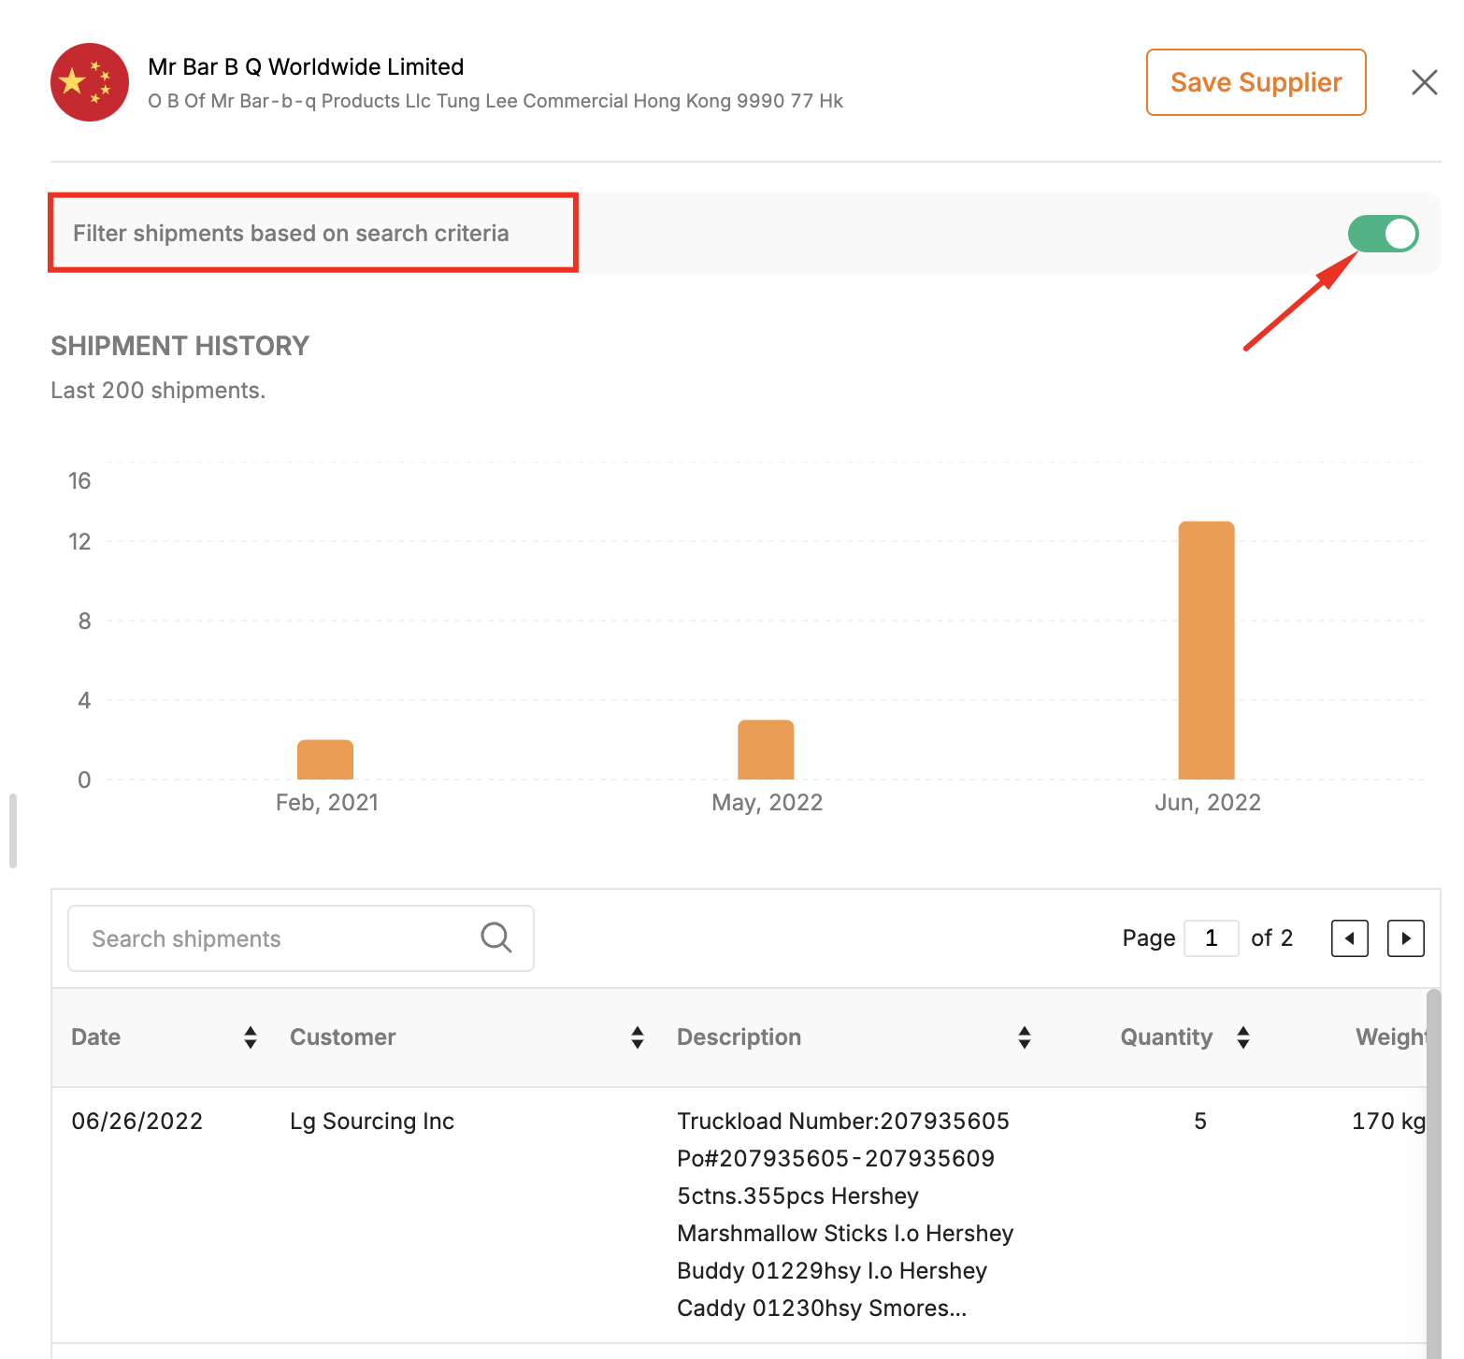Viewport: 1464px width, 1359px height.
Task: Click the Quantity column header label
Action: pos(1167,1037)
